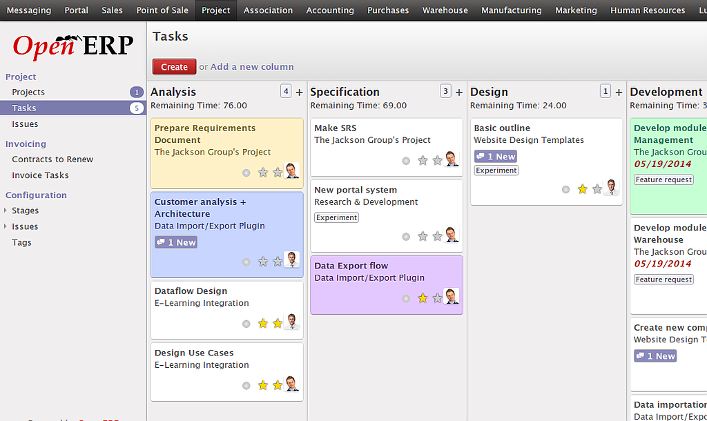Open assignee avatar on Data Export flow
This screenshot has width=707, height=421.
click(x=452, y=296)
